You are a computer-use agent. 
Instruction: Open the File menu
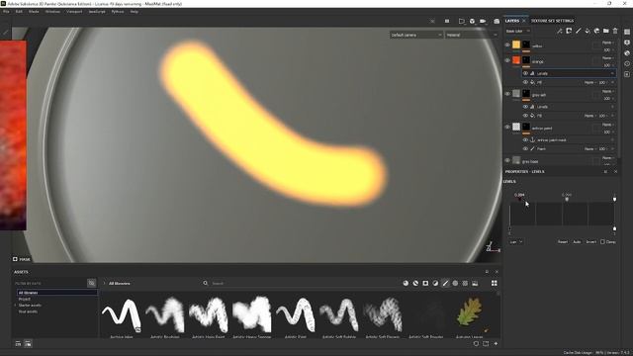tap(6, 12)
